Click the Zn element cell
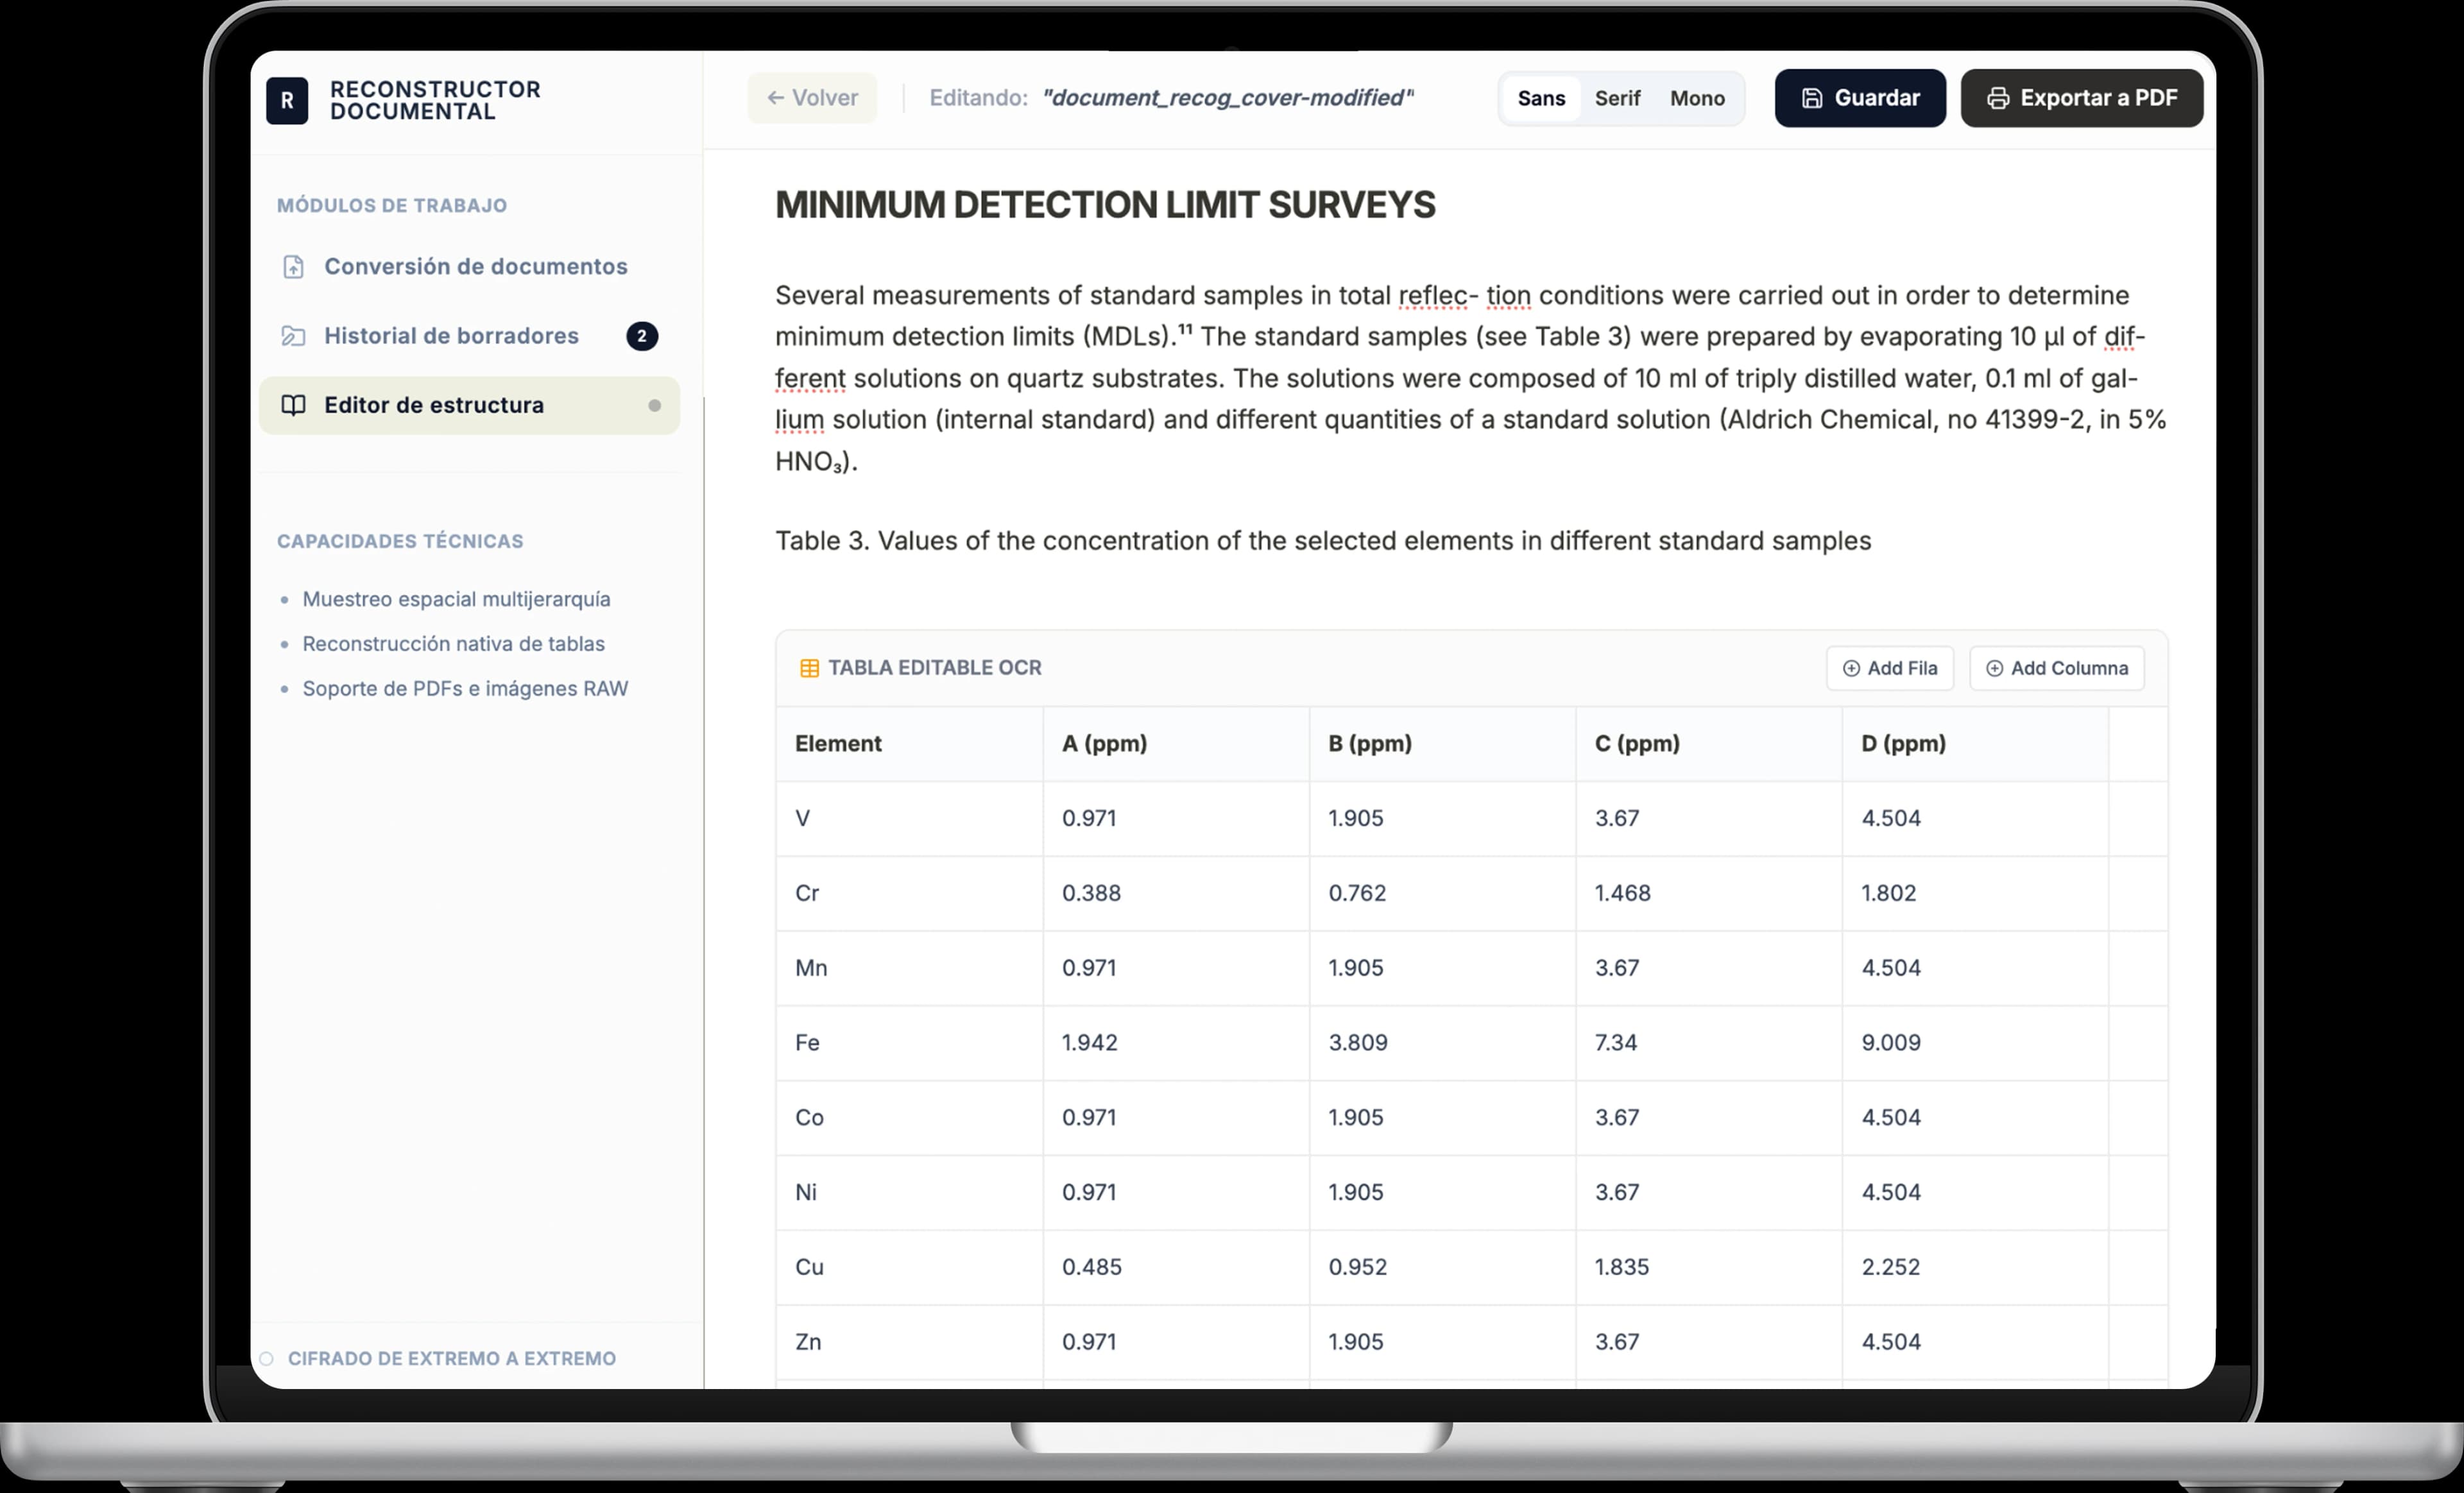This screenshot has width=2464, height=1493. pyautogui.click(x=909, y=1343)
